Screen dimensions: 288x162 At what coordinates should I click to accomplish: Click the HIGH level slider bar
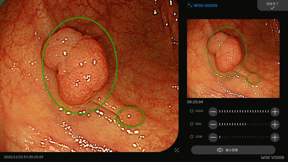(244, 111)
